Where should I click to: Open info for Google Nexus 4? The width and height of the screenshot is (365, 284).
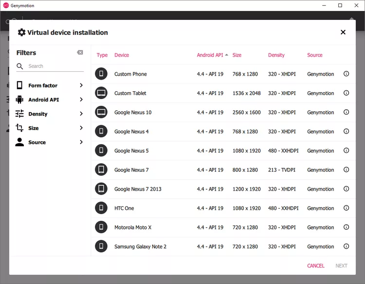coord(346,131)
